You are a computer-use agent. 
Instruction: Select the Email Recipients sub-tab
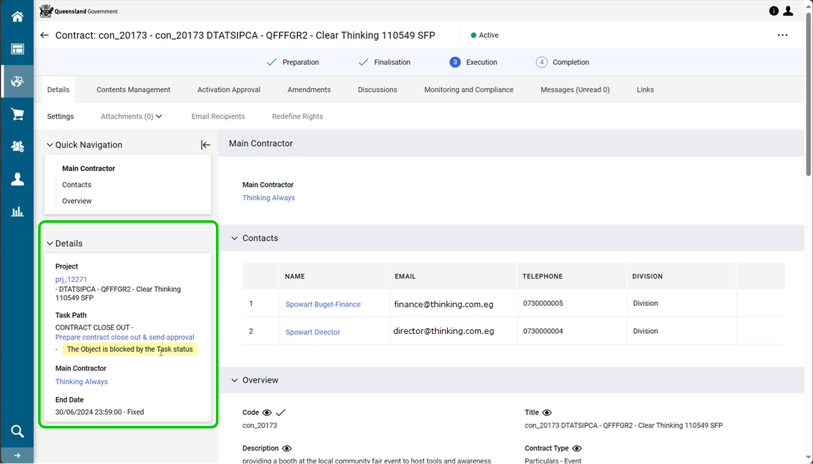(x=218, y=116)
